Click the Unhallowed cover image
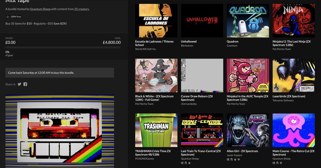Image resolution: width=321 pixels, height=168 pixels. [202, 21]
